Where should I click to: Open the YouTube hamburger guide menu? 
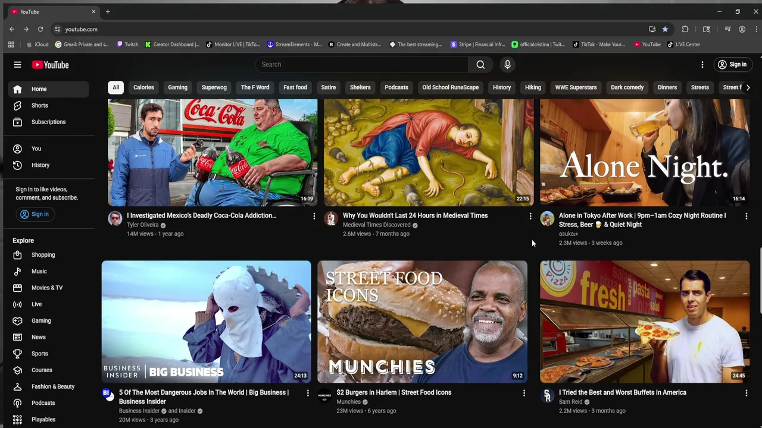pos(17,65)
